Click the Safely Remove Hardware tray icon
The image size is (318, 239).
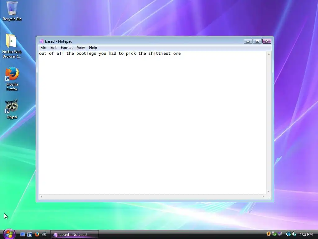point(280,234)
